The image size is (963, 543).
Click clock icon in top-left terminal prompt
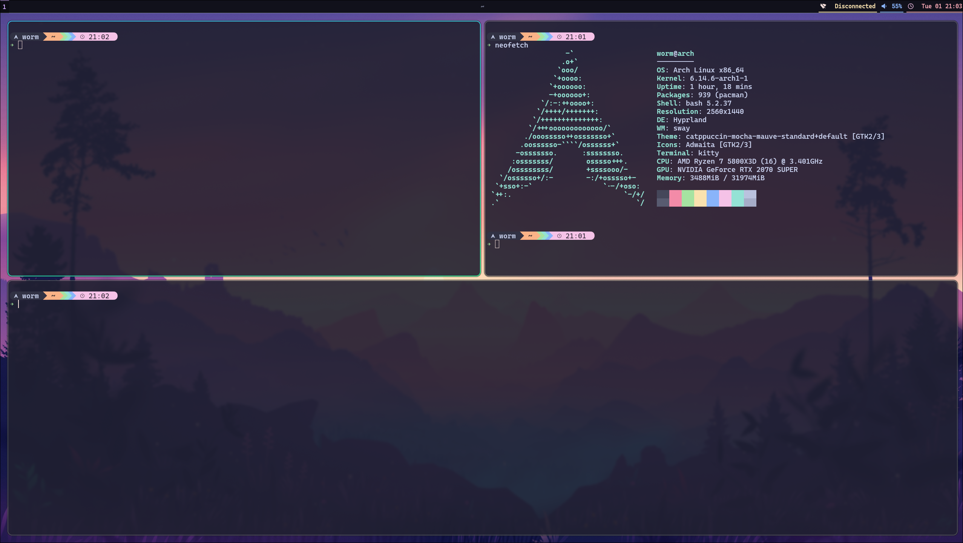(x=82, y=37)
